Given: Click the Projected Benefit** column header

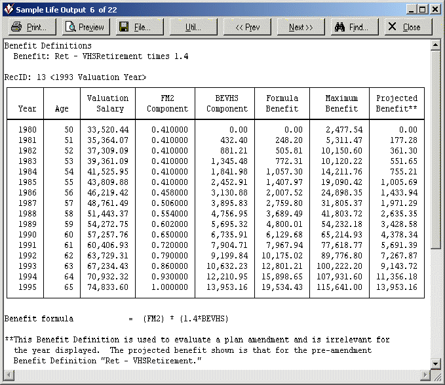Looking at the screenshot, I should [397, 104].
